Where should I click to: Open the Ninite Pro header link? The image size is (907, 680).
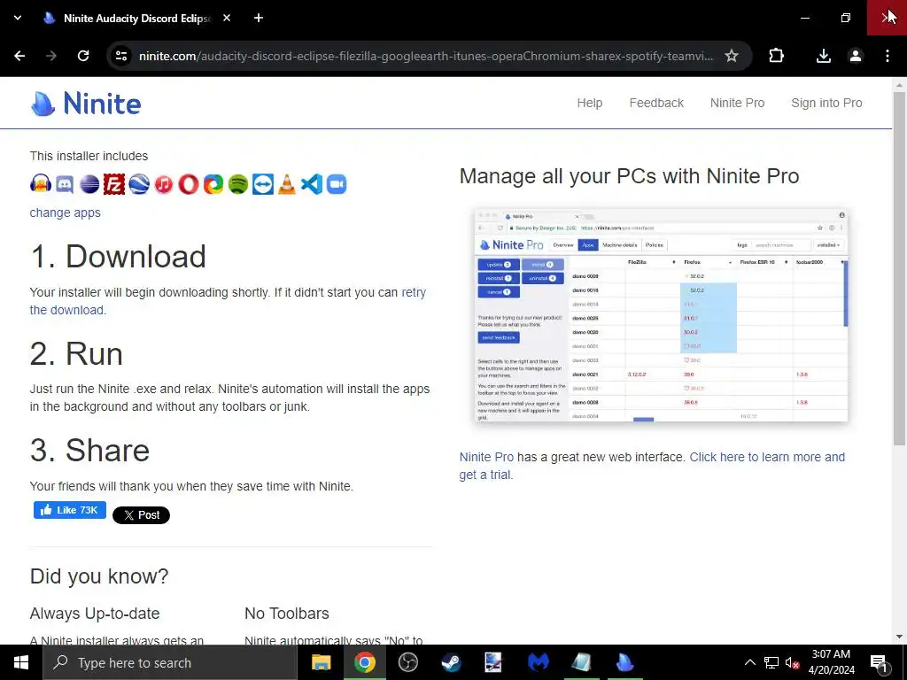pyautogui.click(x=737, y=103)
